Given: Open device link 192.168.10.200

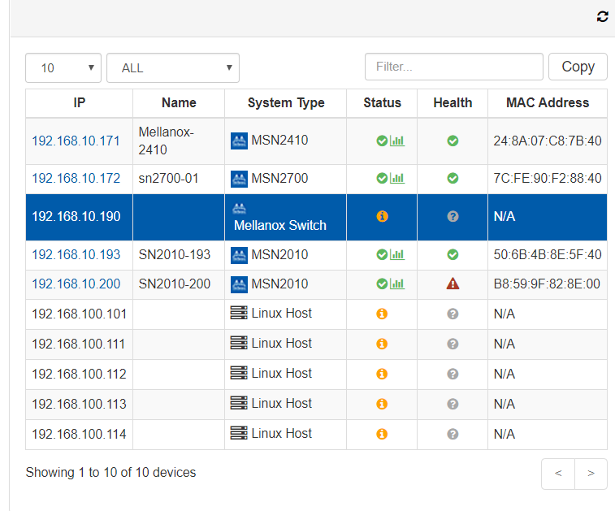Looking at the screenshot, I should pos(76,284).
